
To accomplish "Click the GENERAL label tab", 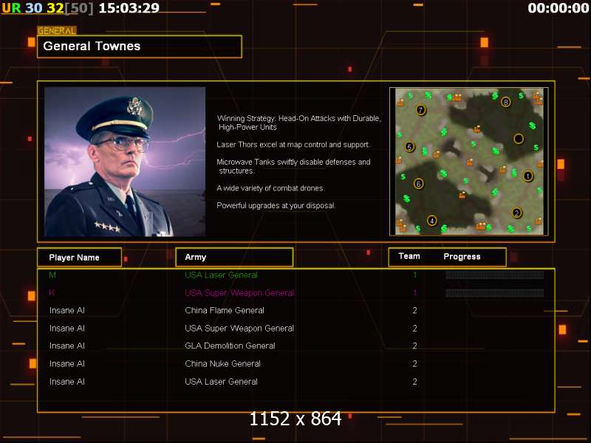I will [57, 30].
